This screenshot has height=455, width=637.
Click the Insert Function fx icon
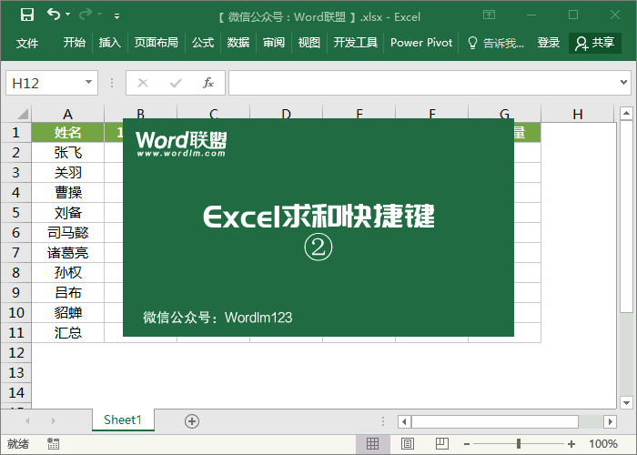207,83
